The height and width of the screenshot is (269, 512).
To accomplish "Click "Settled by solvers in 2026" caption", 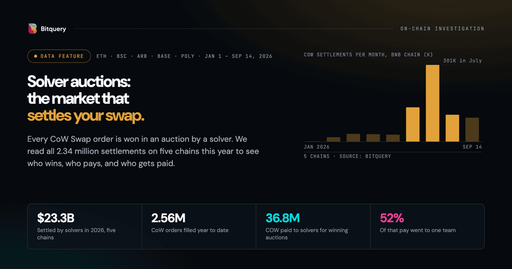I will [76, 234].
